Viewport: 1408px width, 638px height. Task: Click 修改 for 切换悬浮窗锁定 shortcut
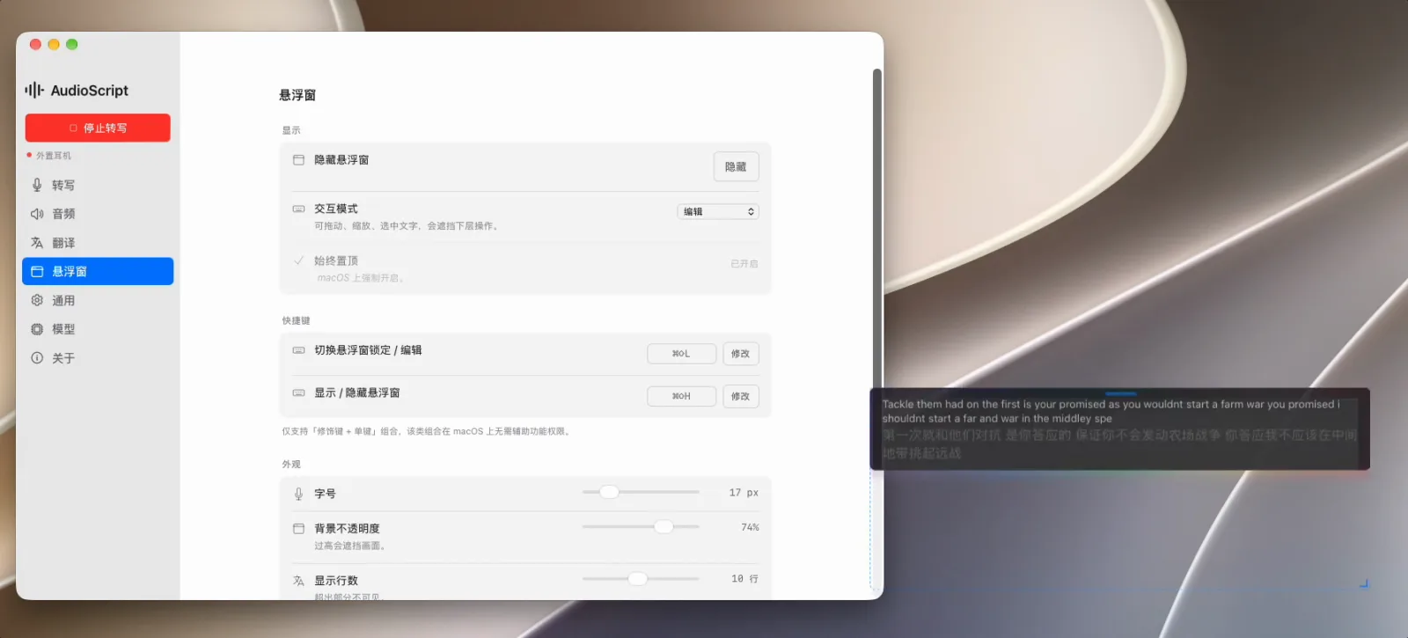tap(741, 354)
